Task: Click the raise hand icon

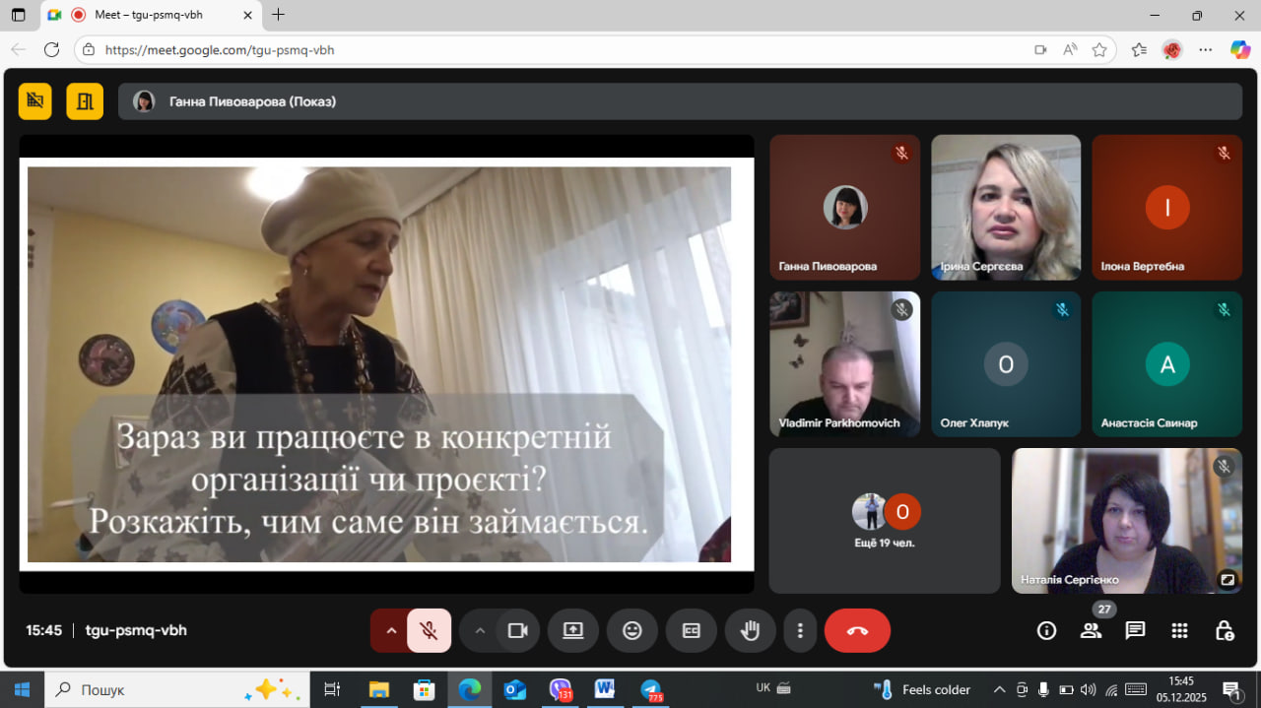Action: tap(750, 631)
